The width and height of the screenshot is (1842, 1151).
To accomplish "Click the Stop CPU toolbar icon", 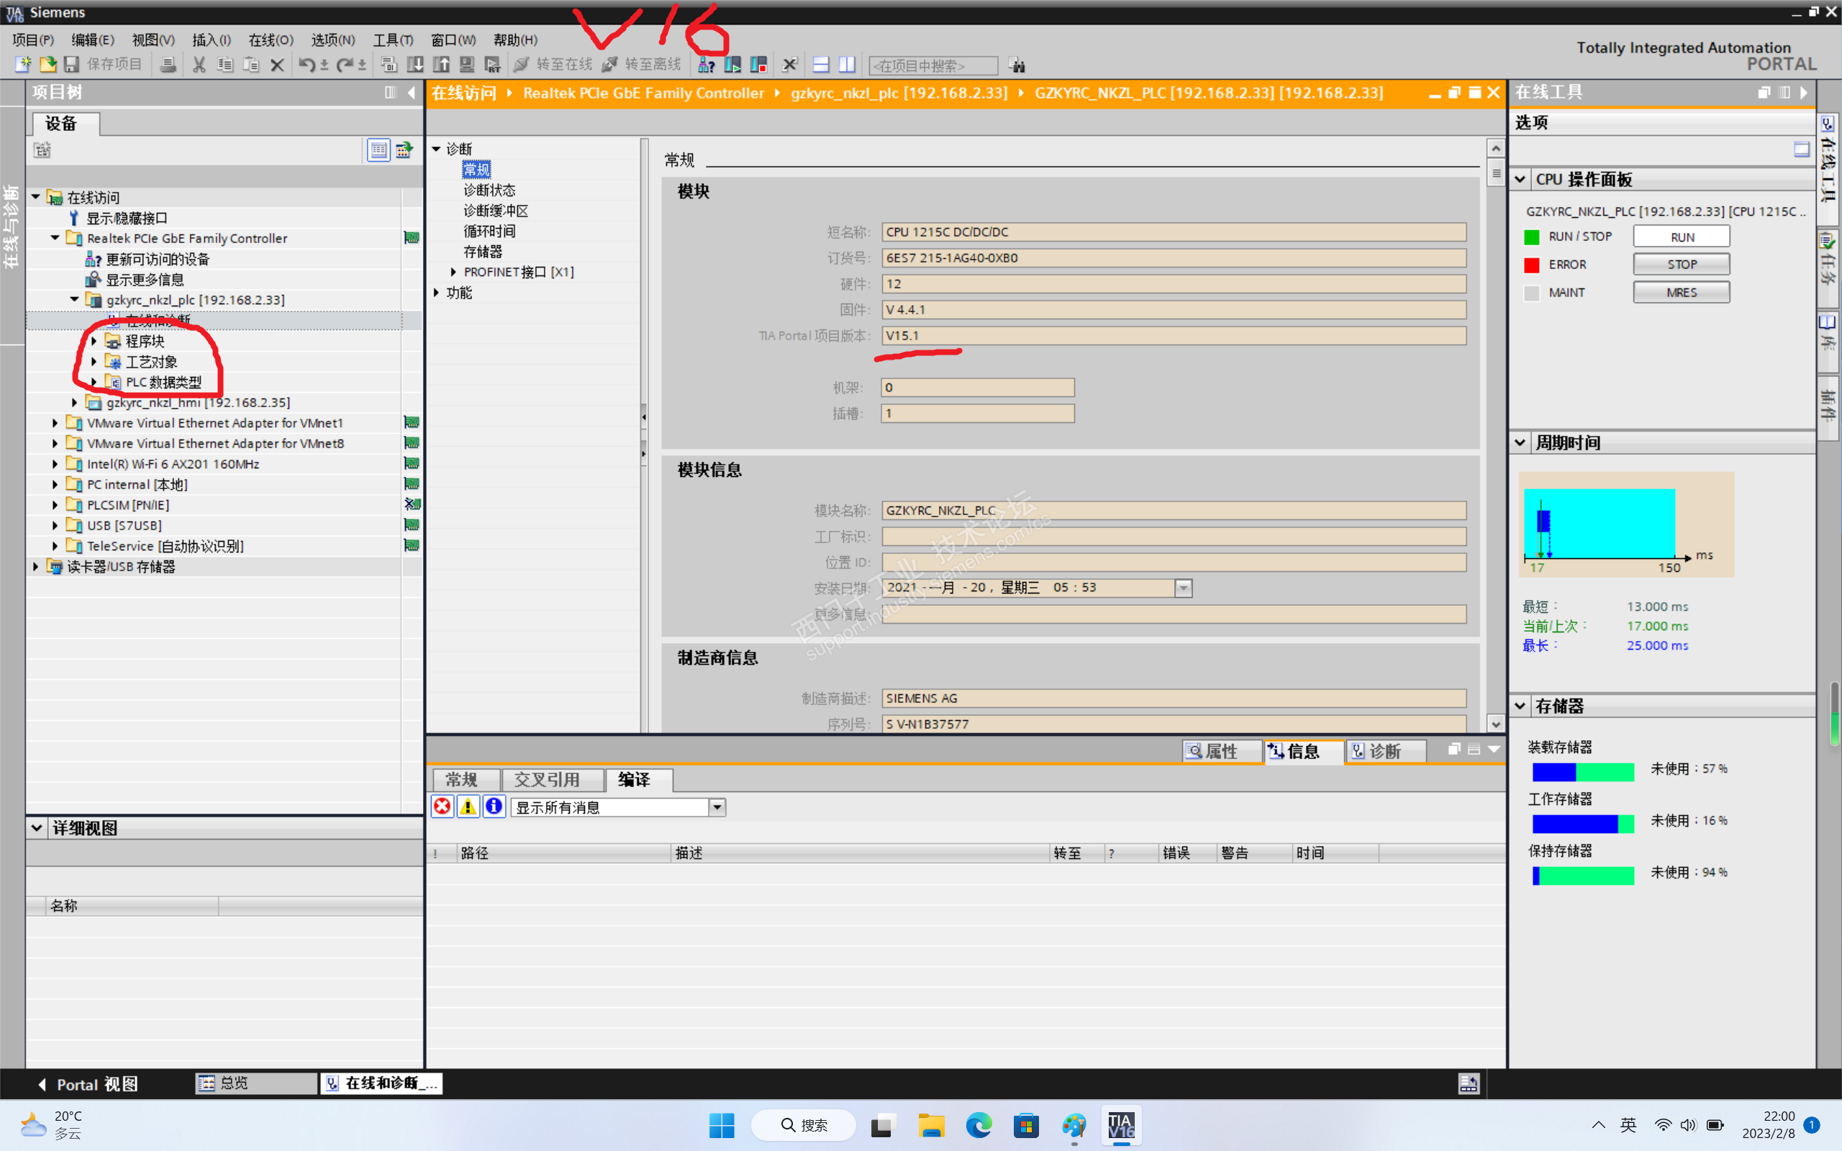I will point(758,65).
